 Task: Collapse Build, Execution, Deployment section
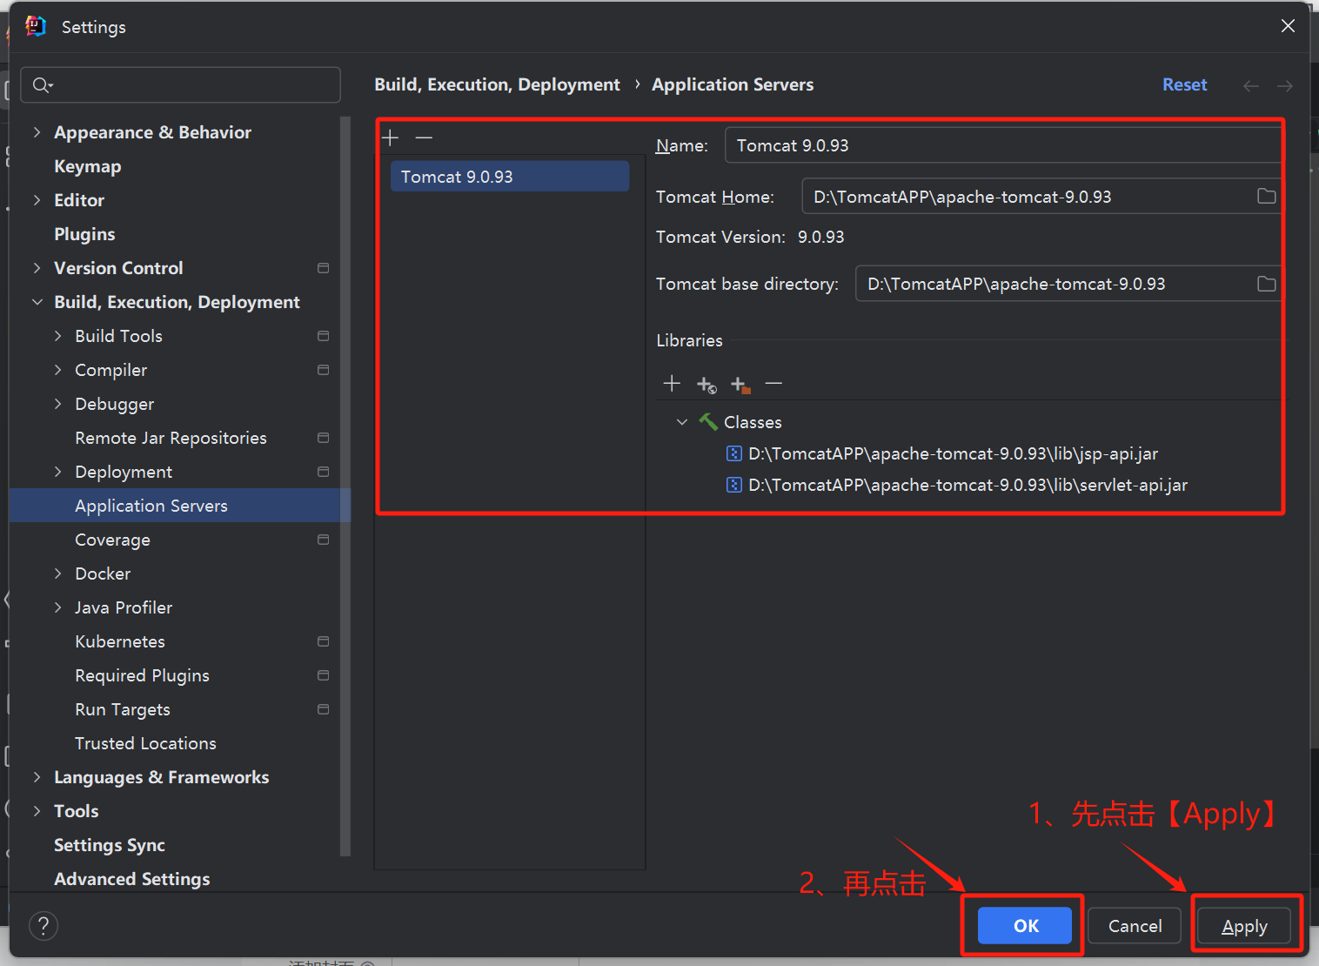point(37,302)
